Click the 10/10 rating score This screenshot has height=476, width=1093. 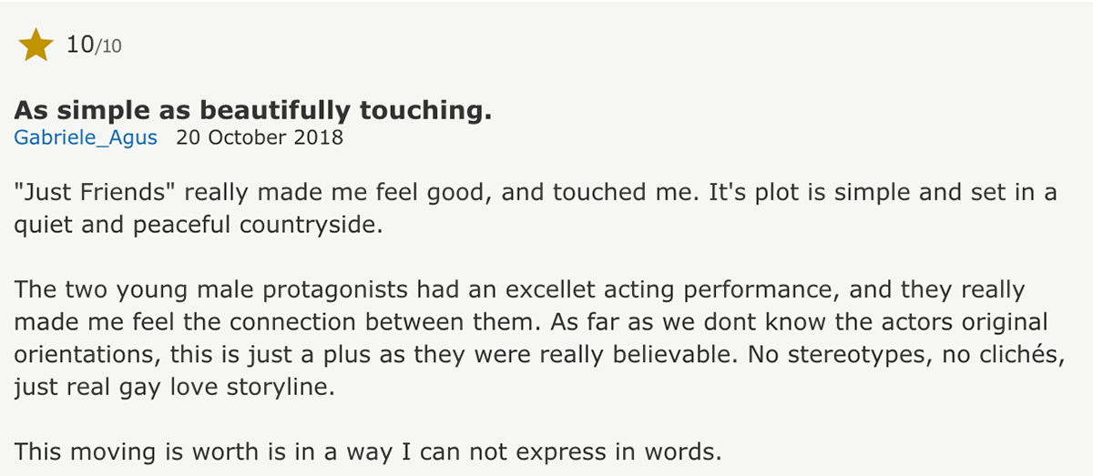coord(95,45)
